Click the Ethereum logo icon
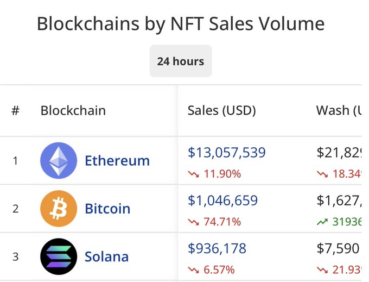Viewport: 369px width, 282px height. coord(59,160)
